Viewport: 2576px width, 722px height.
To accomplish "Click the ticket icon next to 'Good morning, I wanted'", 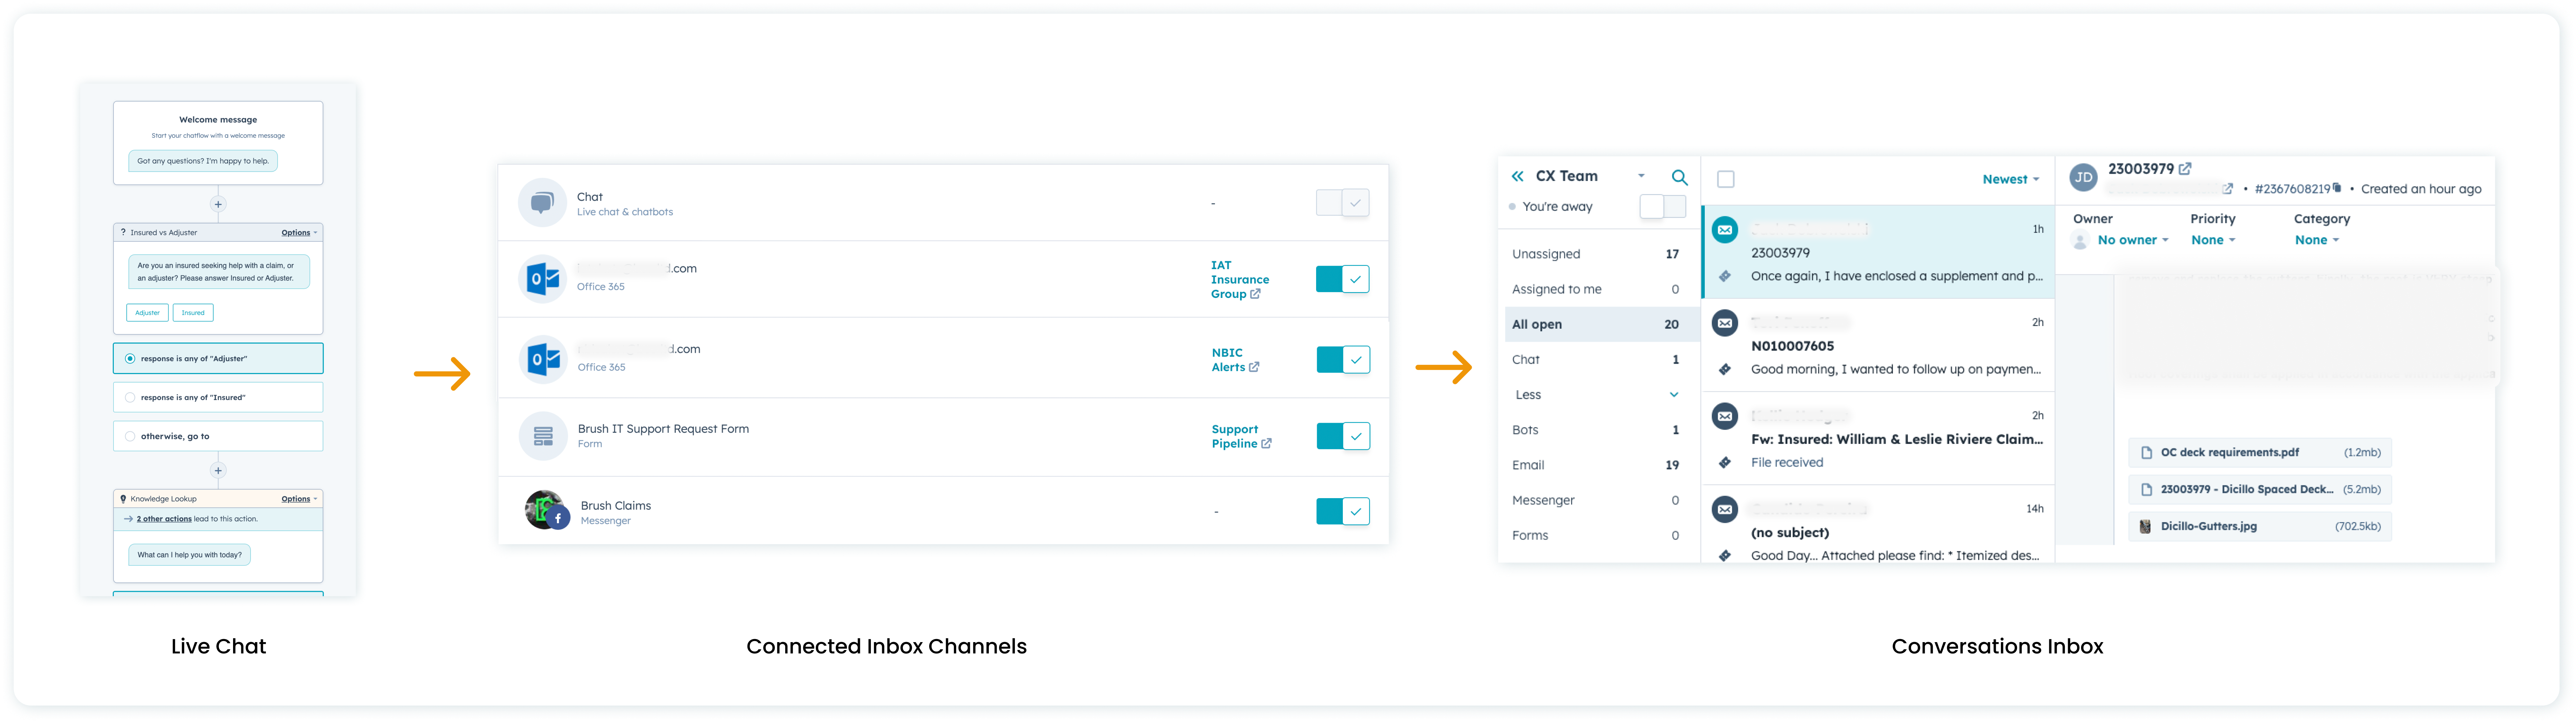I will 1725,369.
